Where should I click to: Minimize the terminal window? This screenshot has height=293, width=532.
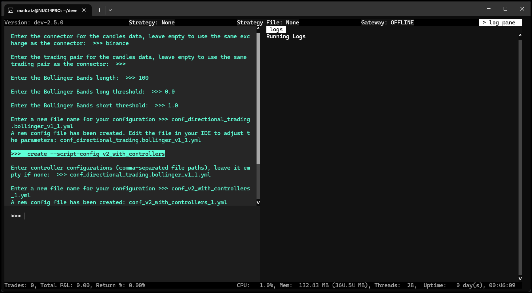tap(489, 9)
